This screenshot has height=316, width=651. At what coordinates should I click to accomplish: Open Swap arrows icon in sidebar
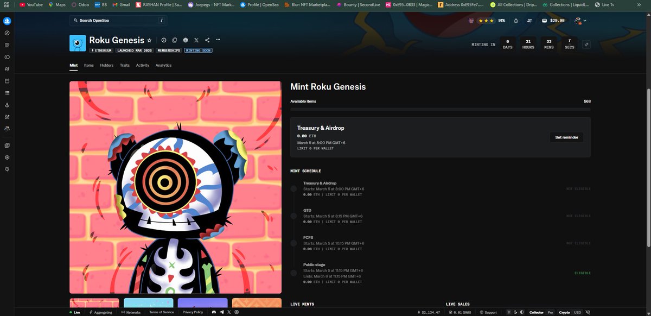click(x=7, y=69)
